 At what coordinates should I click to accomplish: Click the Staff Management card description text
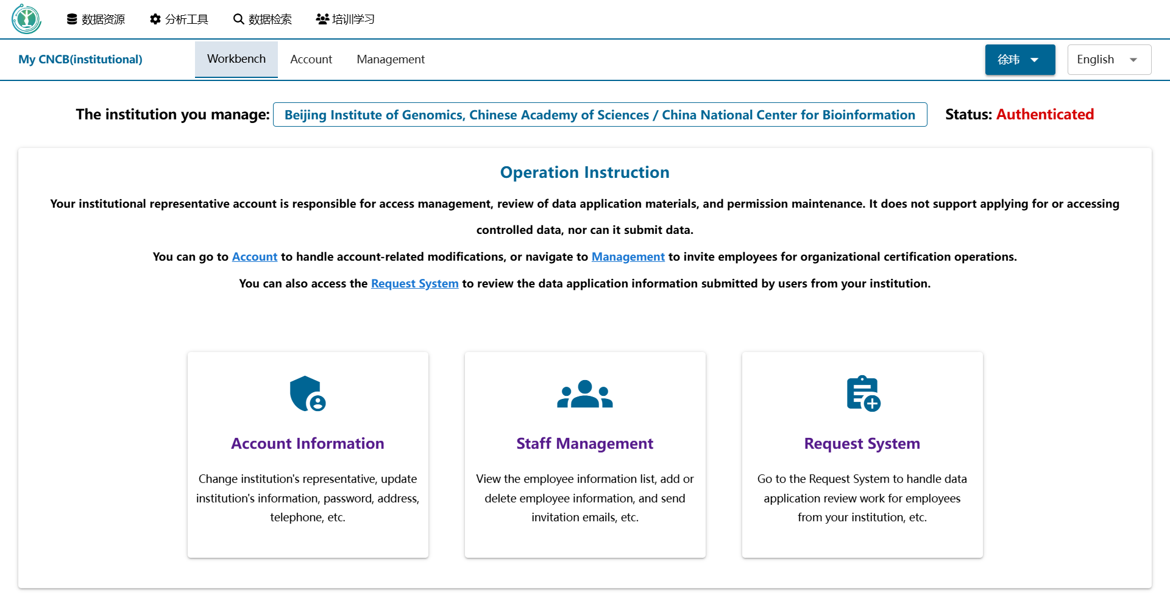coord(585,498)
